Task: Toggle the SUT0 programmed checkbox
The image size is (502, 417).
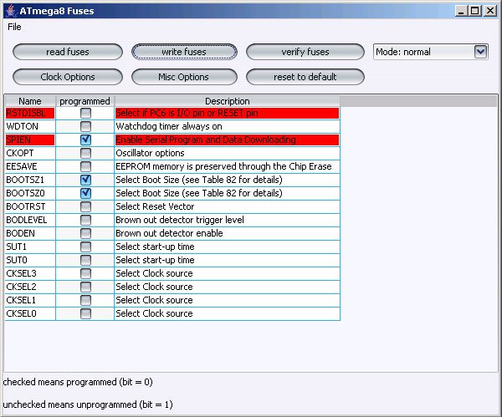Action: pos(85,260)
